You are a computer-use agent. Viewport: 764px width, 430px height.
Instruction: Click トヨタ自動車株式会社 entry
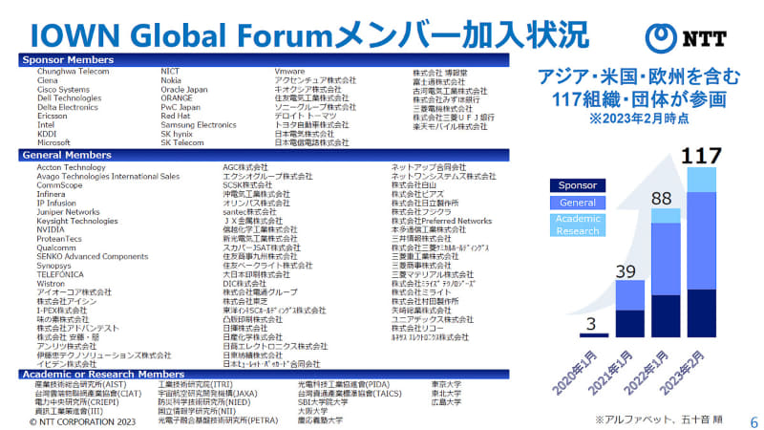coord(311,125)
